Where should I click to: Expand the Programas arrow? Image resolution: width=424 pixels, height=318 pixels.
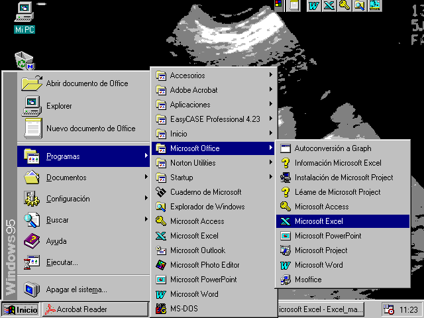point(146,156)
